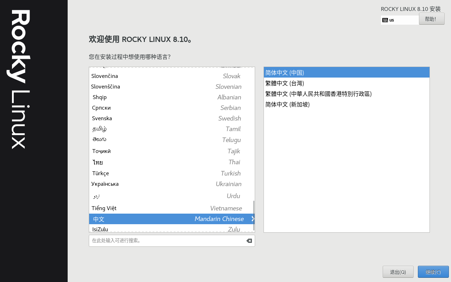This screenshot has width=451, height=282.
Task: Open the 帮助! help button
Action: (432, 19)
